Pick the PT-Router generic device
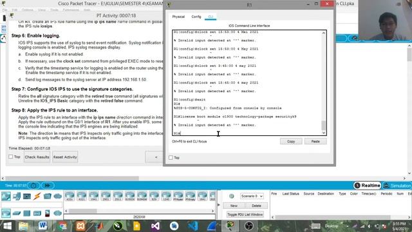The image size is (412, 232). coord(178,196)
